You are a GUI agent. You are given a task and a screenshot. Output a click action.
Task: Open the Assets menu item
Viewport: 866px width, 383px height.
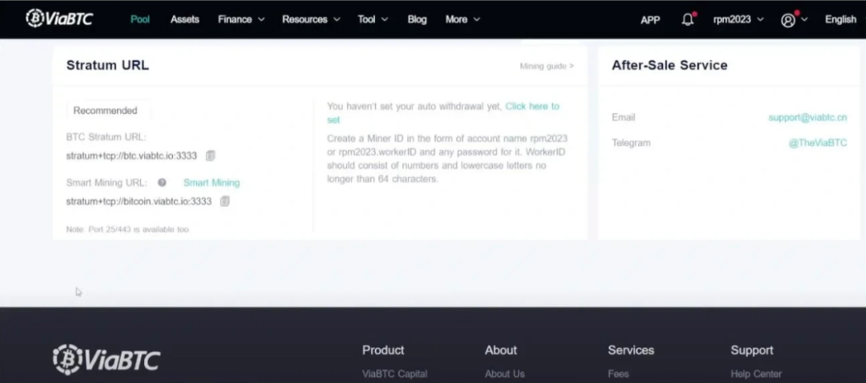pos(185,19)
